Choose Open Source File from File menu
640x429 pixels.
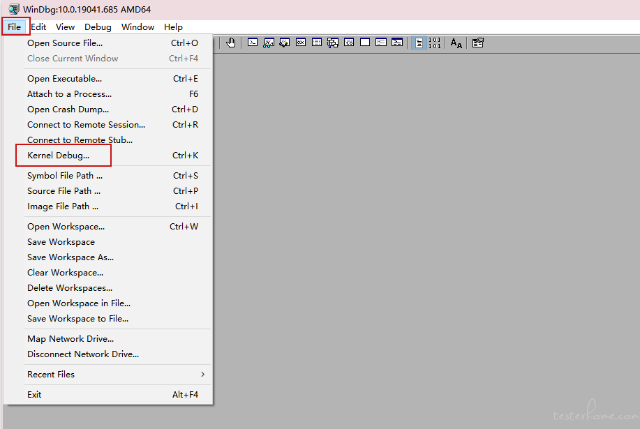coord(108,43)
